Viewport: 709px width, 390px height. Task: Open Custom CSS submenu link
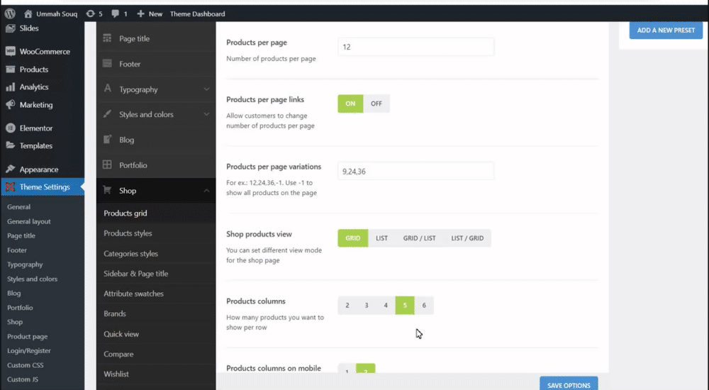tap(26, 365)
